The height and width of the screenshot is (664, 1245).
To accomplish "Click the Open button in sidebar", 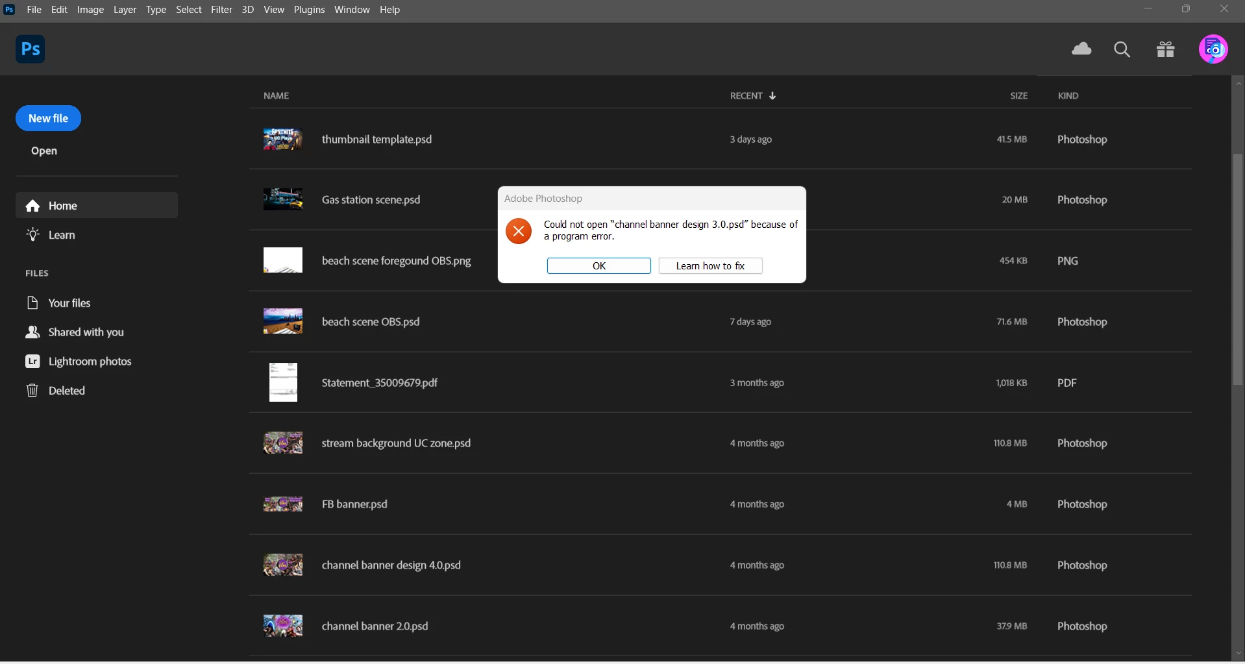I will click(x=44, y=151).
